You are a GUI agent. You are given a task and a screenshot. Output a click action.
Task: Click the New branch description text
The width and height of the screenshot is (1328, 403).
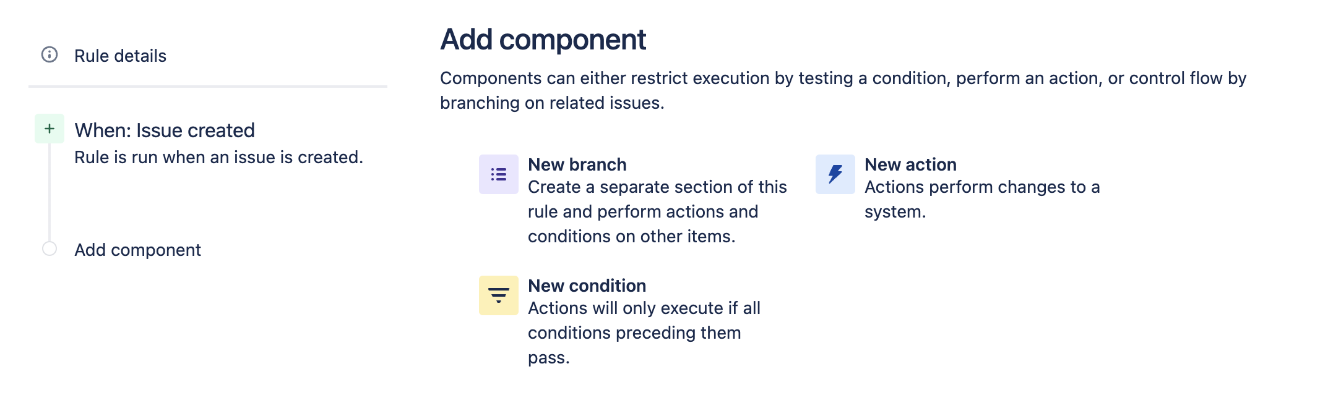(657, 211)
